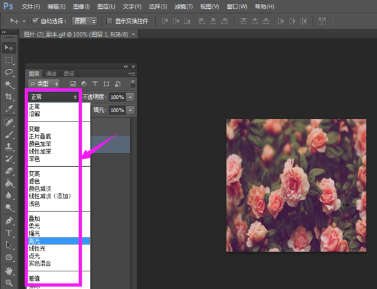Expand the toolbox double-arrow toggle
The image size is (377, 289).
(x=4, y=32)
